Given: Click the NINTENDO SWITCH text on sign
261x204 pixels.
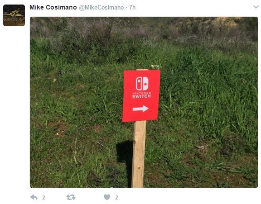Looking at the screenshot, I should coord(142,95).
